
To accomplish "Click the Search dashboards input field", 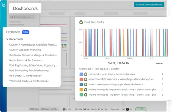I will 22,17.
